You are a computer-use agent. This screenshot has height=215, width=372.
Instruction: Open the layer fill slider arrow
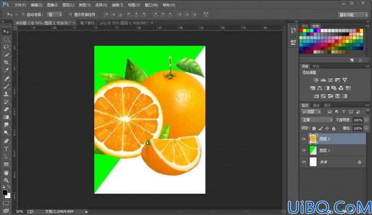366,129
